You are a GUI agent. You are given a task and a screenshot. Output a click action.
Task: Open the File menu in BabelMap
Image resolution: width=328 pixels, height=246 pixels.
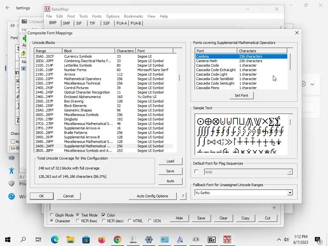pyautogui.click(x=49, y=16)
